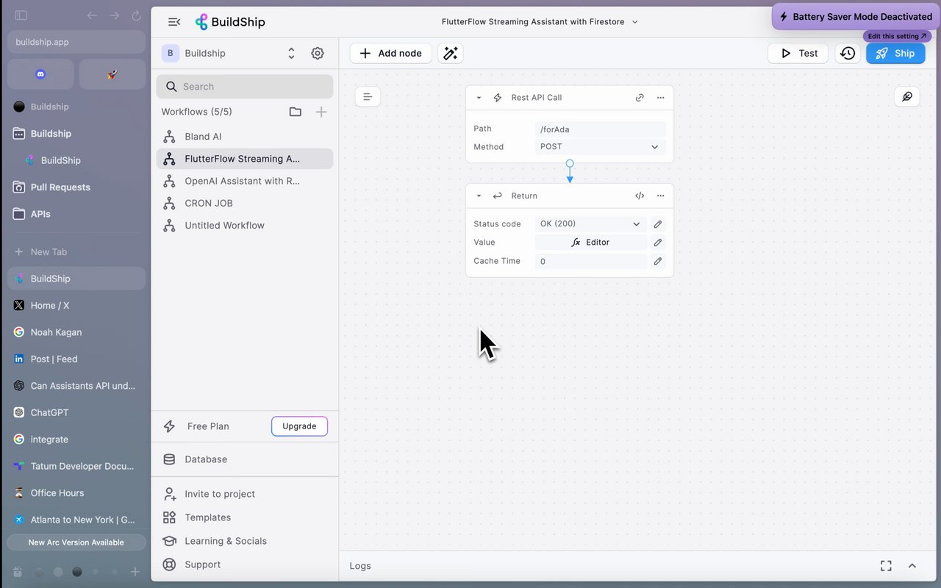Switch to Tatum Developer Docu... tab
Screen dimensions: 941x588
point(76,466)
